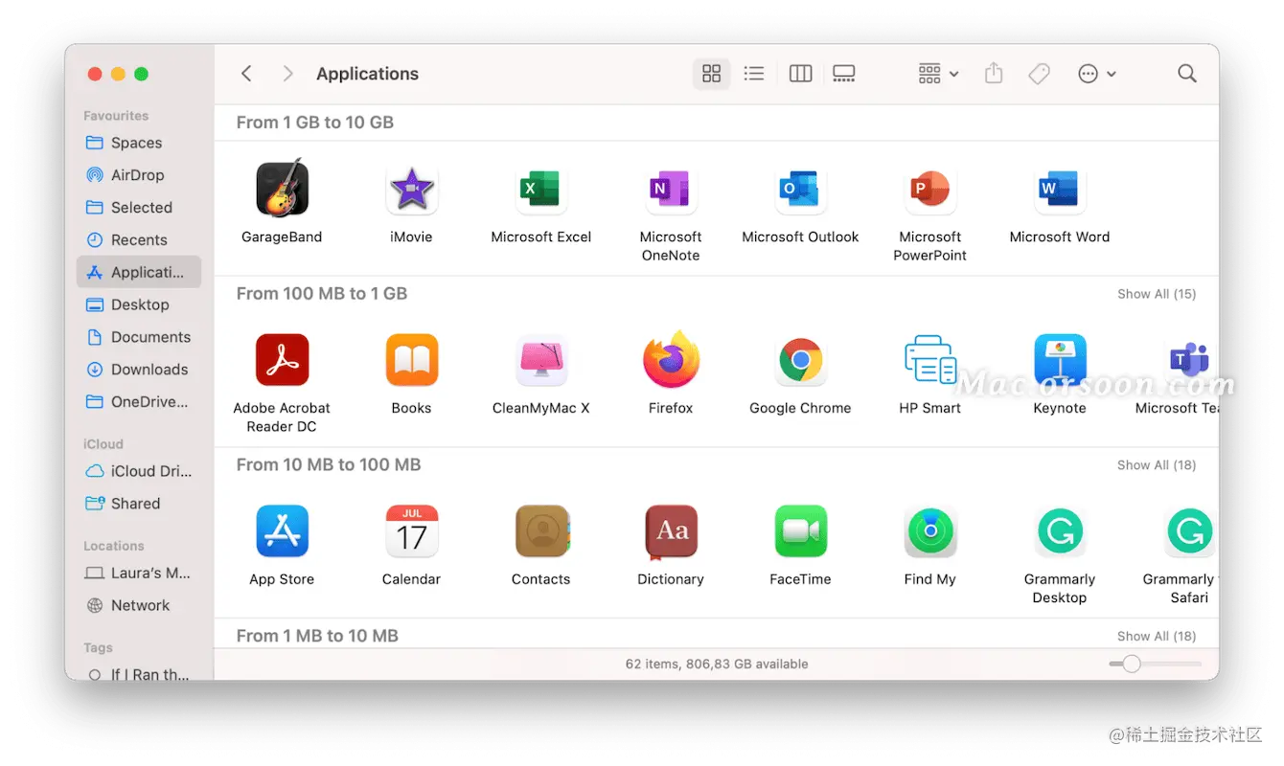Screen dimensions: 1284x766
Task: Switch to list view
Action: click(754, 74)
